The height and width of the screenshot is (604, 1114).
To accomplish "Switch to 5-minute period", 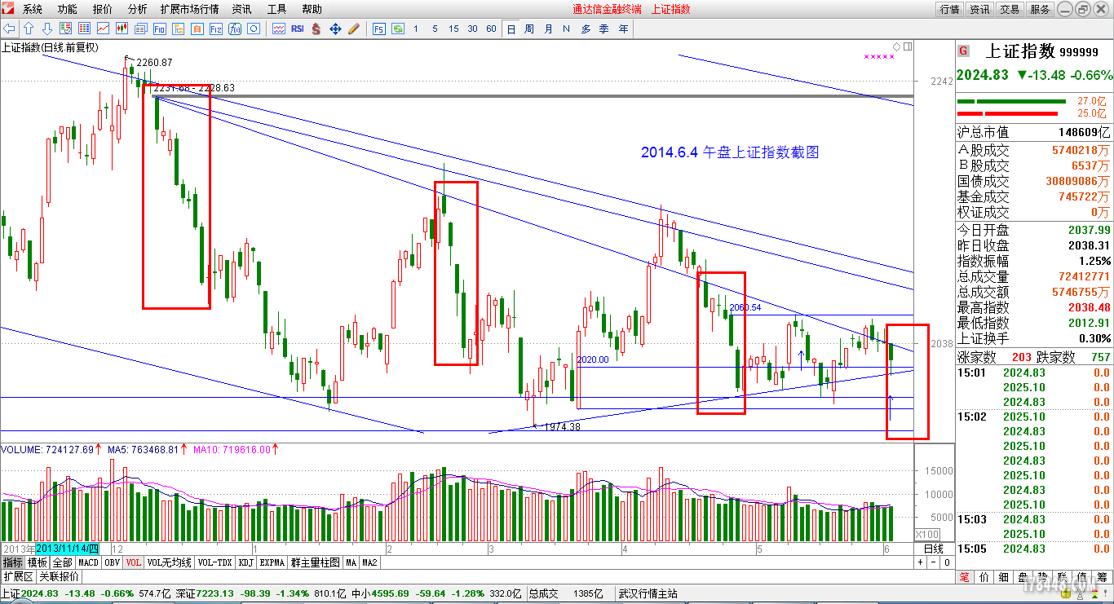I will pos(435,29).
